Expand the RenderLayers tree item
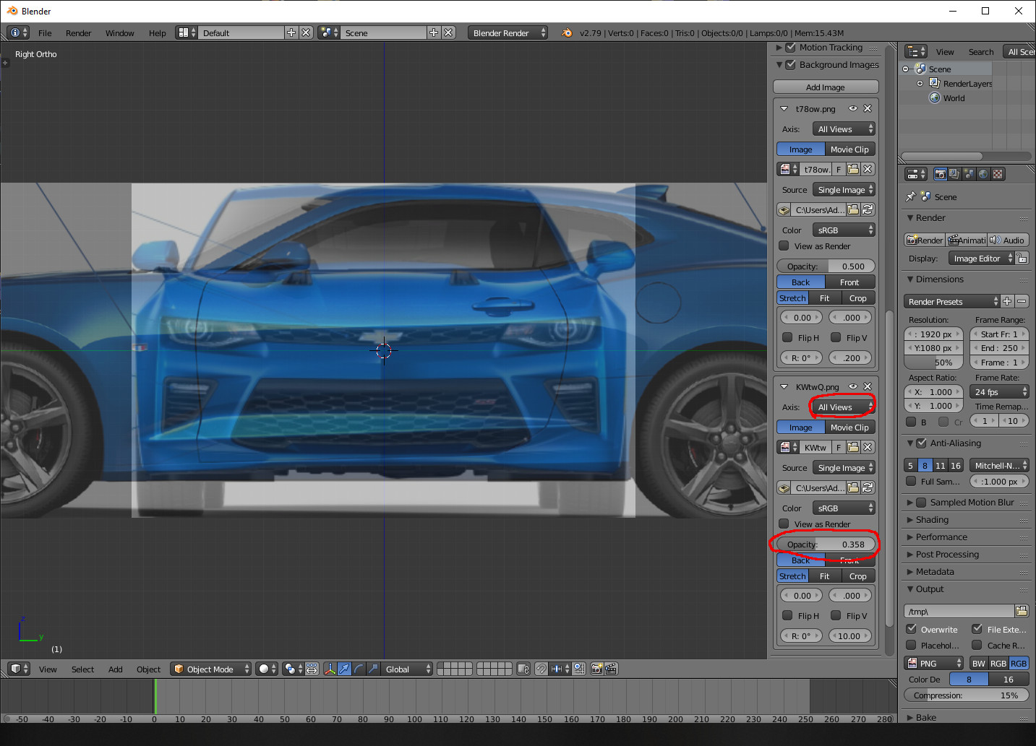The height and width of the screenshot is (746, 1036). pyautogui.click(x=920, y=83)
